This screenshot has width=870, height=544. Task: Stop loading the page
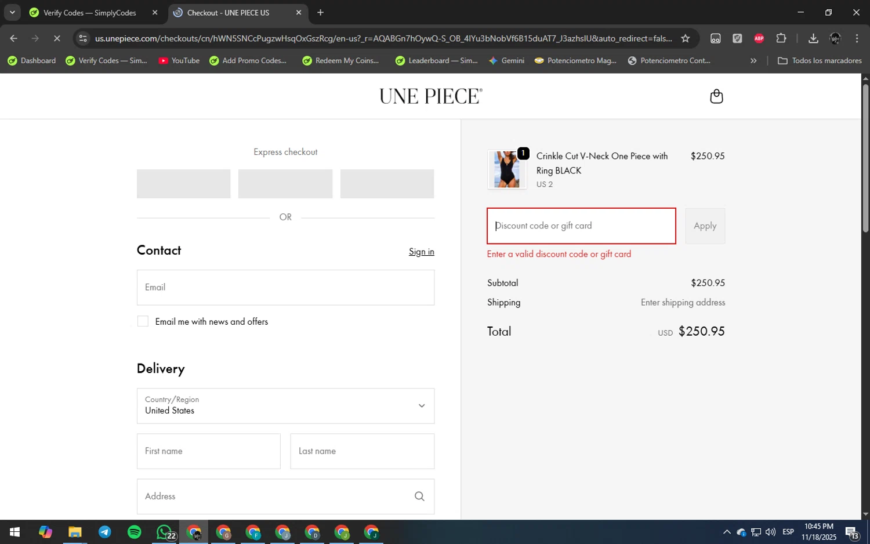pyautogui.click(x=57, y=38)
